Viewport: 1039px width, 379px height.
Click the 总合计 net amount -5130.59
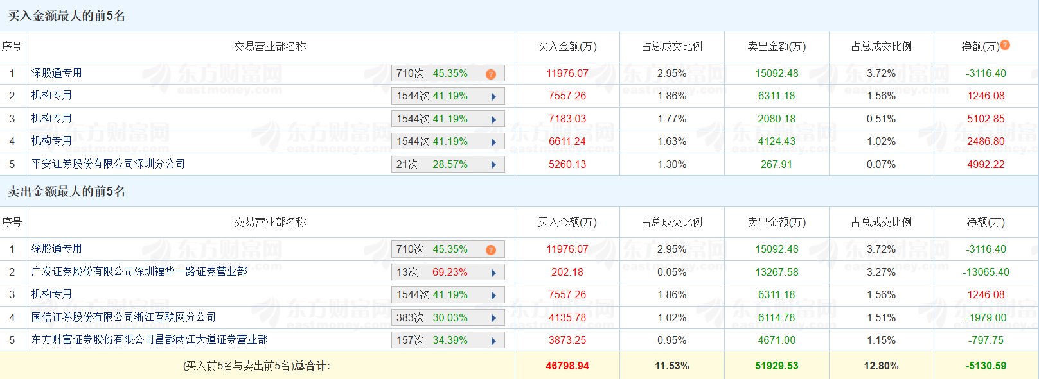986,366
